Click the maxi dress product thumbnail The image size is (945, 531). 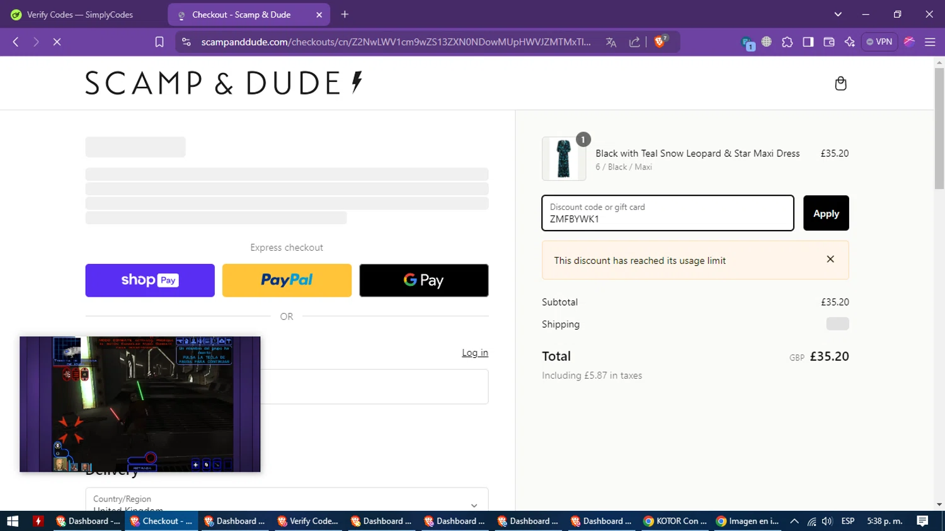pos(564,159)
